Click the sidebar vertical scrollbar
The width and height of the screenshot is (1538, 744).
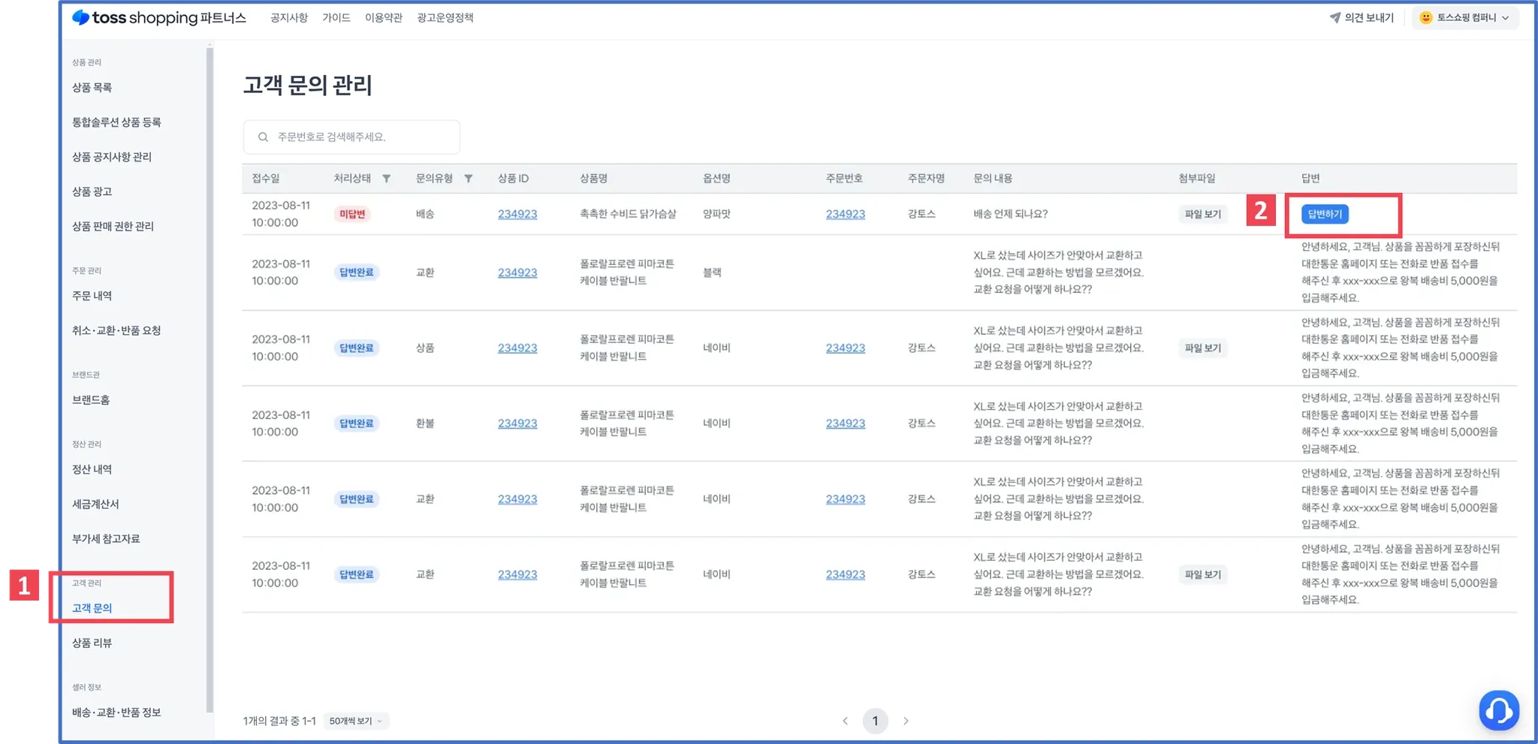[x=210, y=375]
